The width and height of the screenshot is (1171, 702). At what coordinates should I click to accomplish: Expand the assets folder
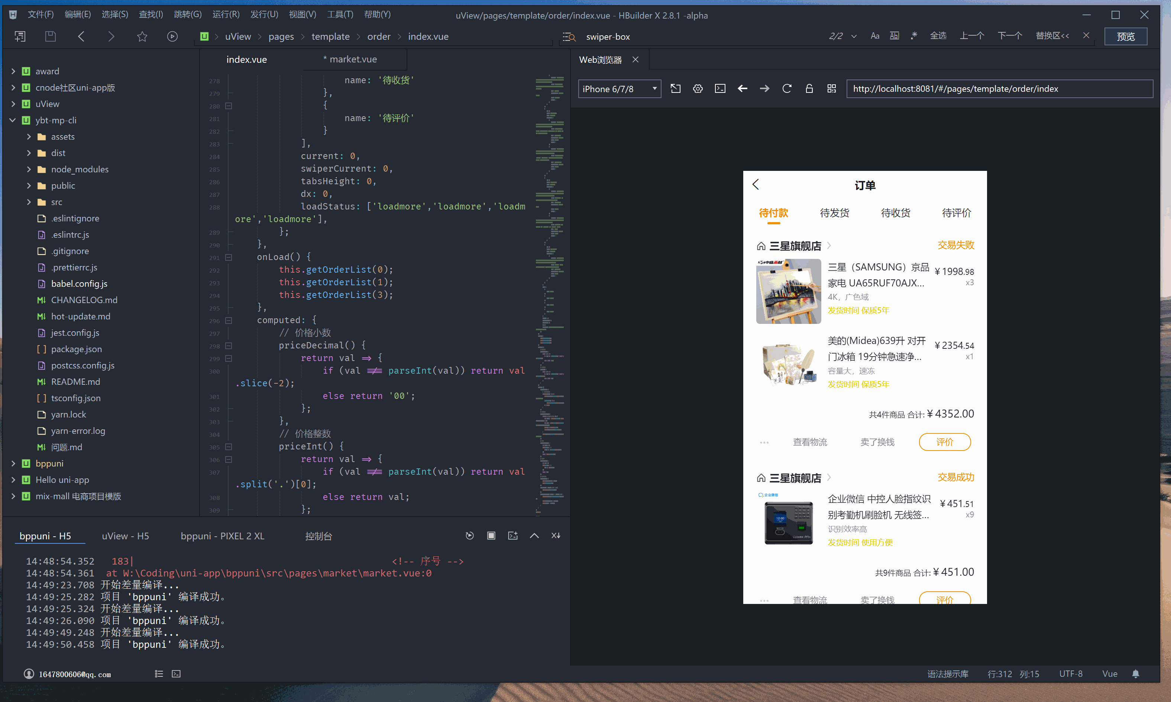29,137
